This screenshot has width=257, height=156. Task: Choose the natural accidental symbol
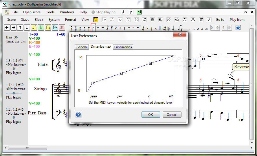pyautogui.click(x=151, y=28)
